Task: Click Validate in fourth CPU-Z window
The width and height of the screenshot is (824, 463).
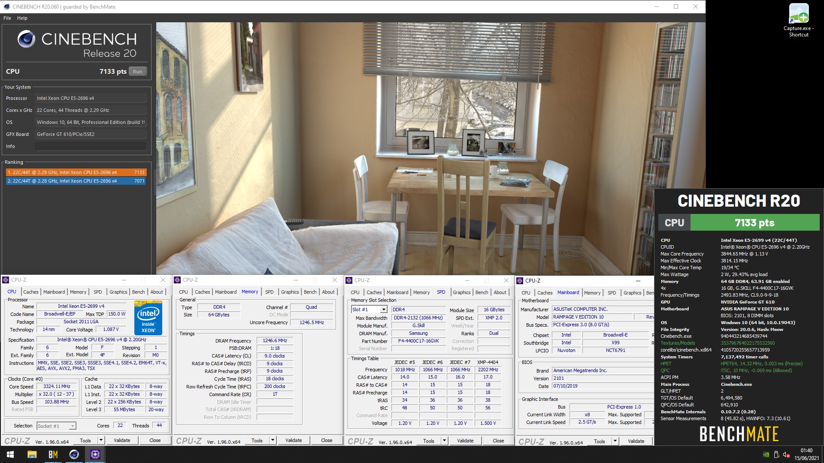Action: 636,441
